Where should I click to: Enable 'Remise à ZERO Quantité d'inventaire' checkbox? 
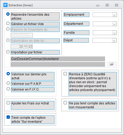[65, 74]
